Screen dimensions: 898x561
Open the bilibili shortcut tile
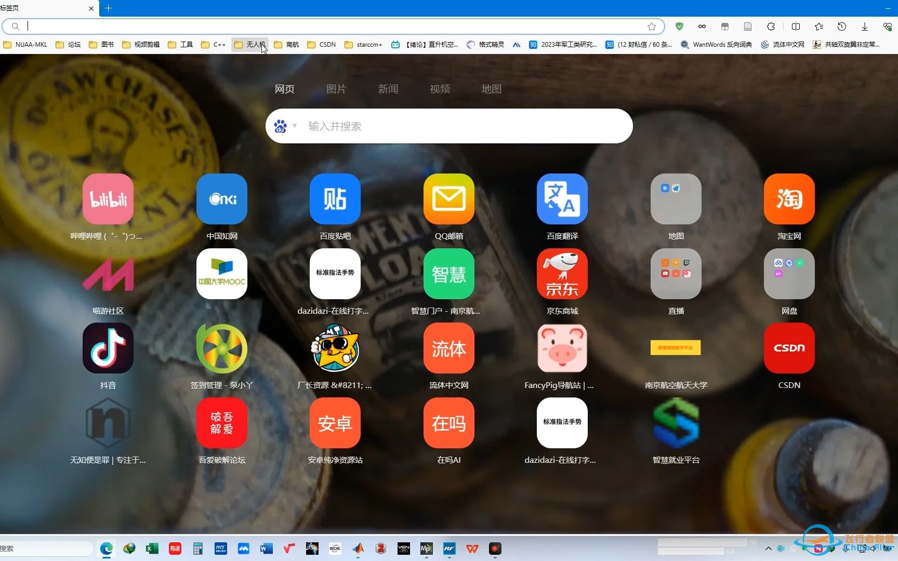click(108, 199)
